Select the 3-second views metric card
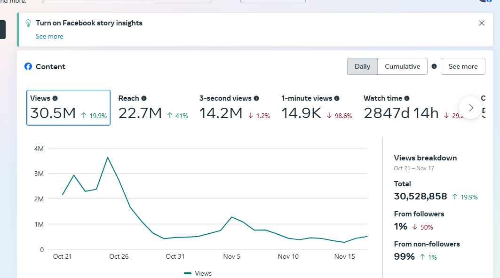500x278 pixels. coord(235,108)
